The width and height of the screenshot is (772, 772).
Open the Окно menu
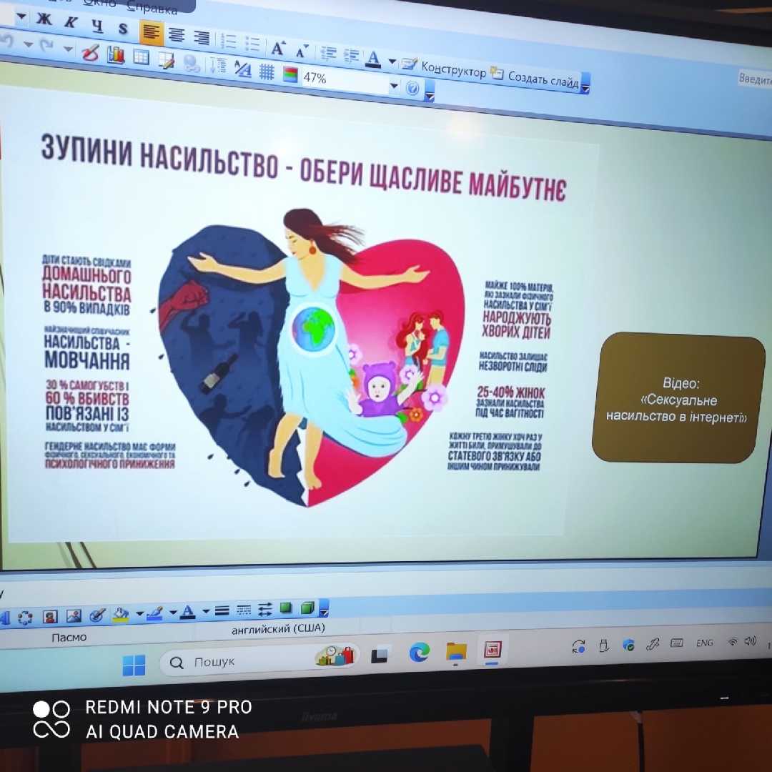coord(99,3)
